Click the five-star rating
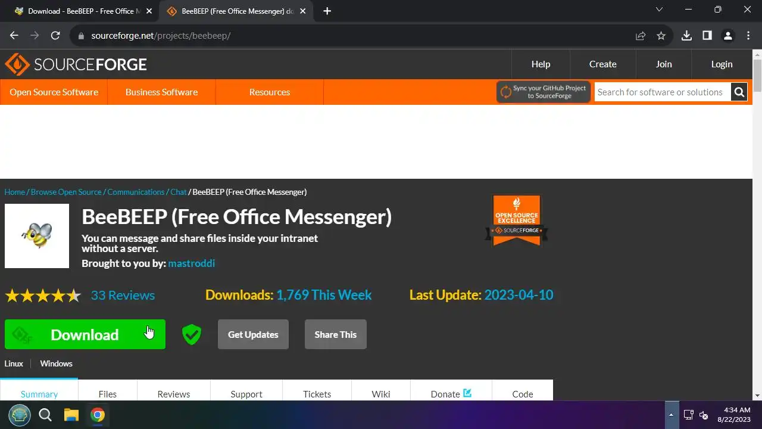The height and width of the screenshot is (429, 762). tap(43, 296)
